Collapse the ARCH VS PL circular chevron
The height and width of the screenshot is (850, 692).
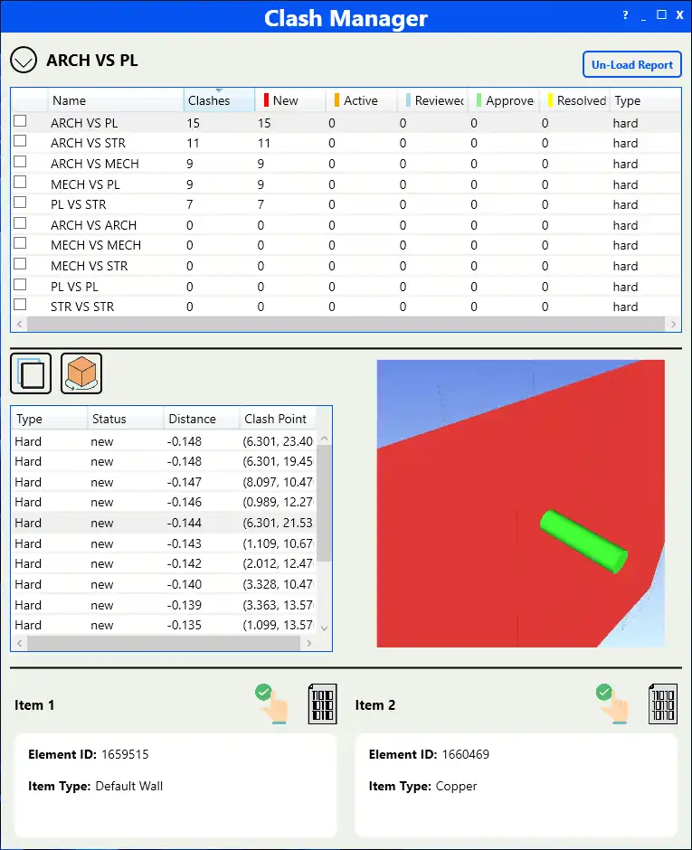point(24,61)
